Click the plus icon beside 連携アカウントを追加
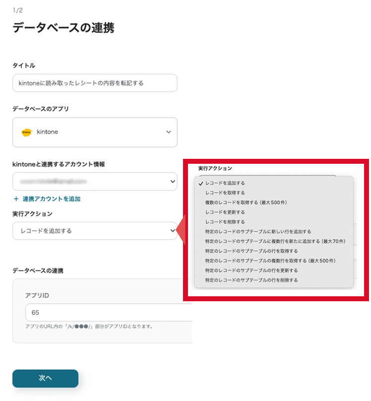 coord(16,199)
